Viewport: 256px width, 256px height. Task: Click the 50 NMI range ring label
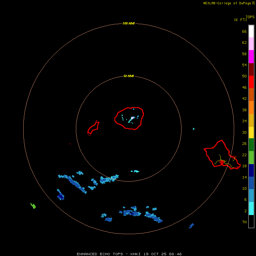[129, 76]
